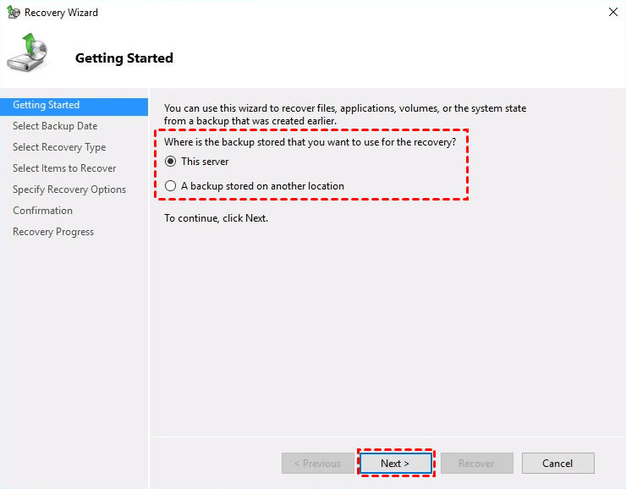Choose A backup stored on another location
The image size is (626, 489).
point(171,186)
